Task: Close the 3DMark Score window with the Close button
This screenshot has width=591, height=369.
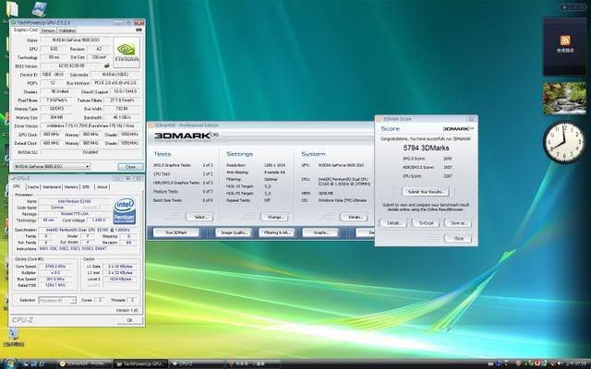Action: tap(458, 239)
